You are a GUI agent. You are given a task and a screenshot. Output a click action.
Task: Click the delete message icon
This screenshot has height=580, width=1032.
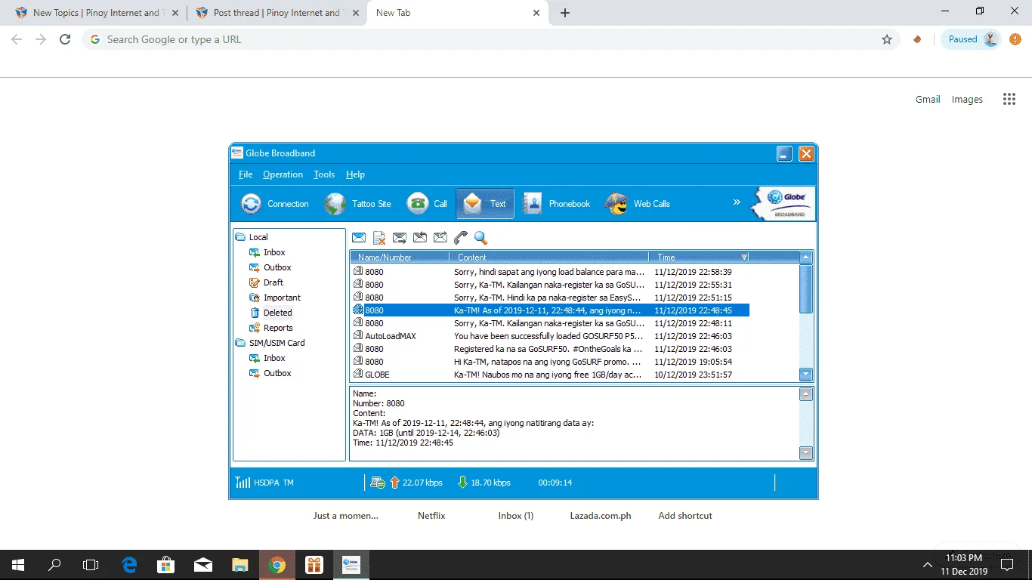point(379,238)
